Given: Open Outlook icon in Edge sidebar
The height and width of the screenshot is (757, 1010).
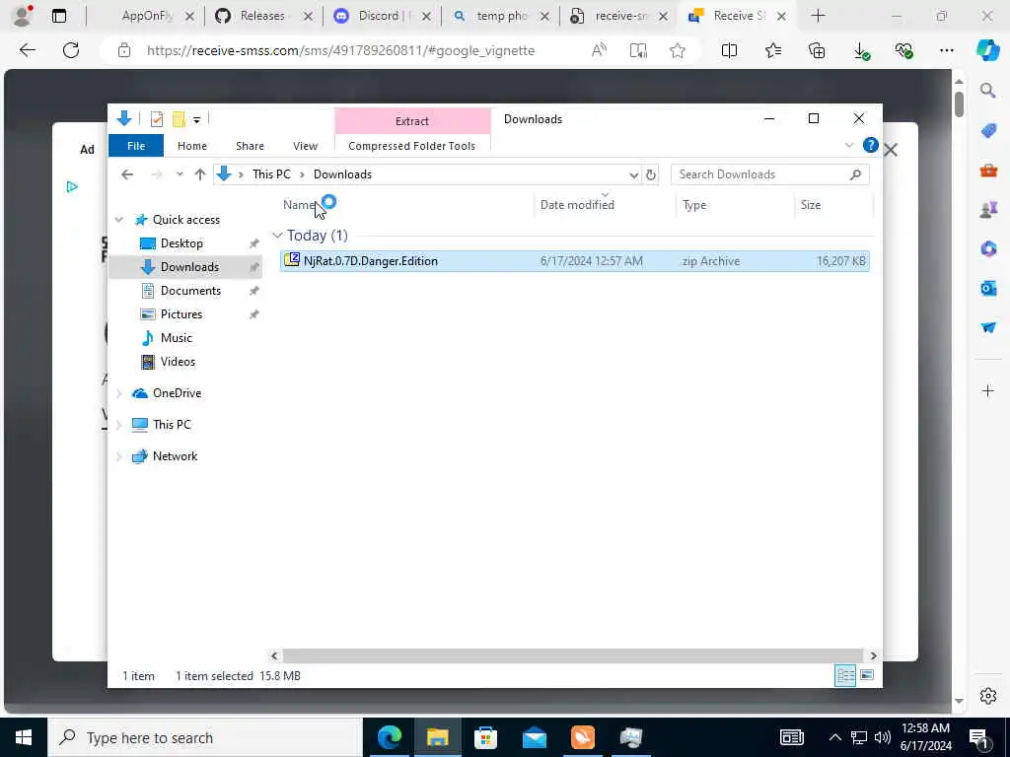Looking at the screenshot, I should pyautogui.click(x=988, y=288).
